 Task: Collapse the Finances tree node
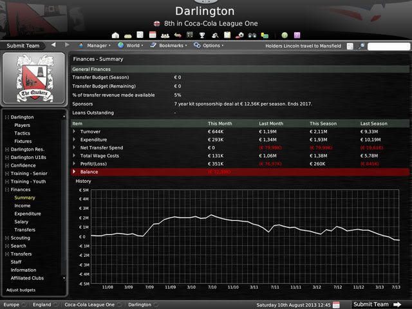point(7,190)
